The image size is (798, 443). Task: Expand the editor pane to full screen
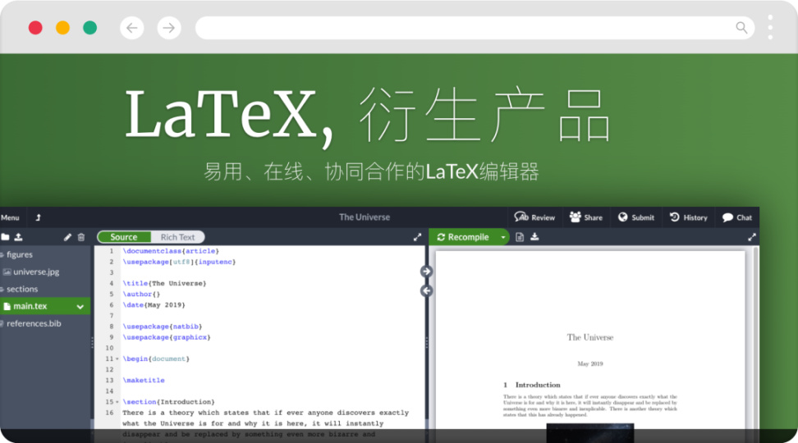coord(417,237)
